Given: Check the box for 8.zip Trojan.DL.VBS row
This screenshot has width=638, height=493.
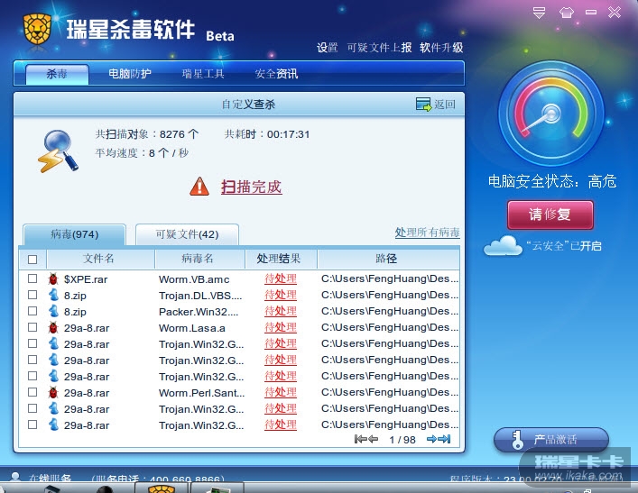Looking at the screenshot, I should point(32,295).
